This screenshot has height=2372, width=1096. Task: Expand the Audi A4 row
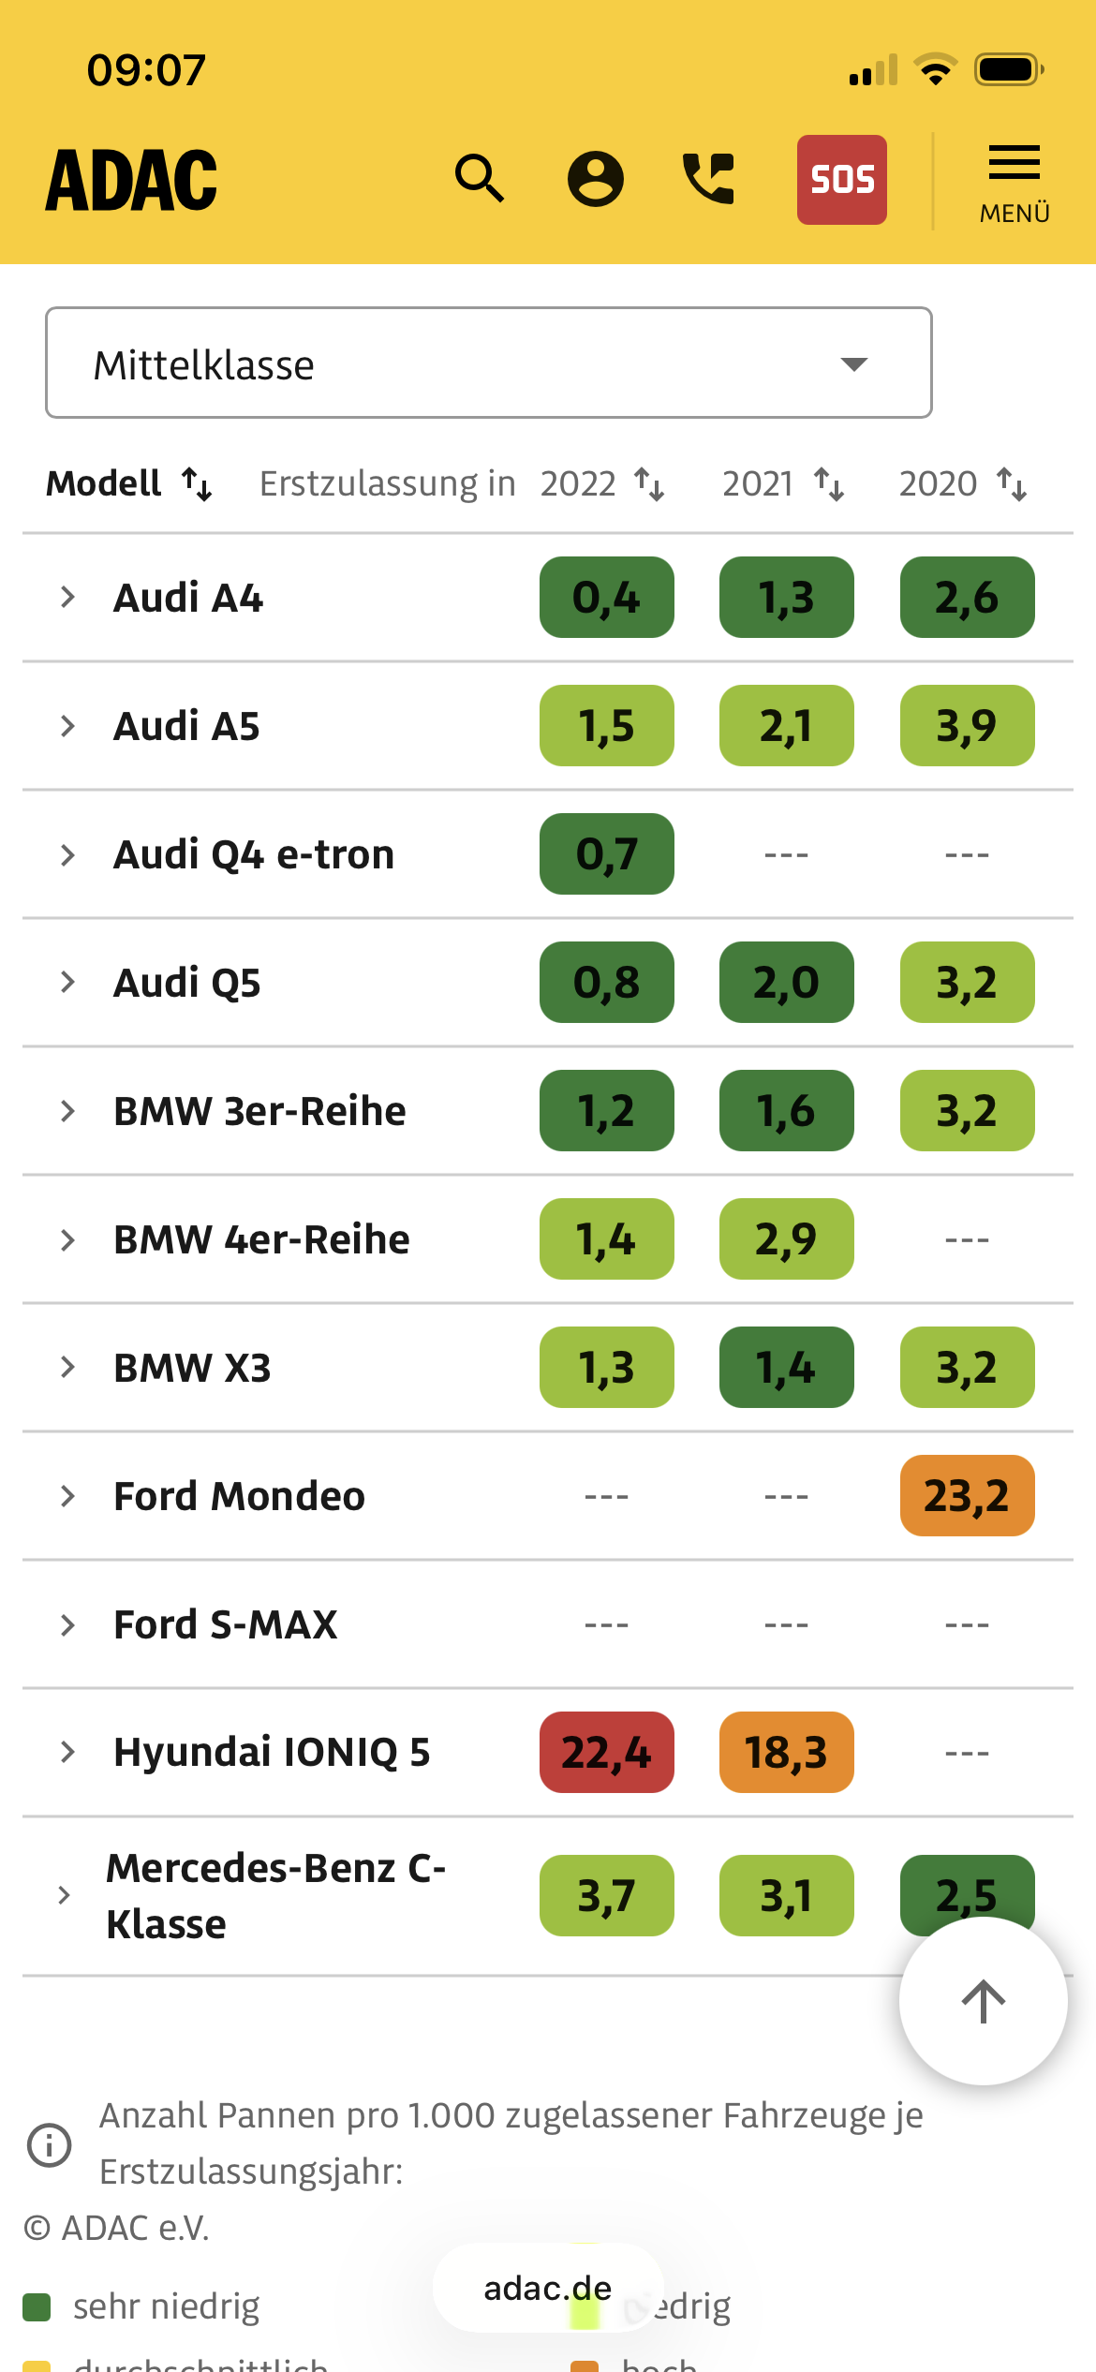67,597
